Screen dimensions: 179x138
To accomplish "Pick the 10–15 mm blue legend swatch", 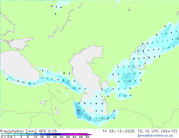I will tap(38, 134).
